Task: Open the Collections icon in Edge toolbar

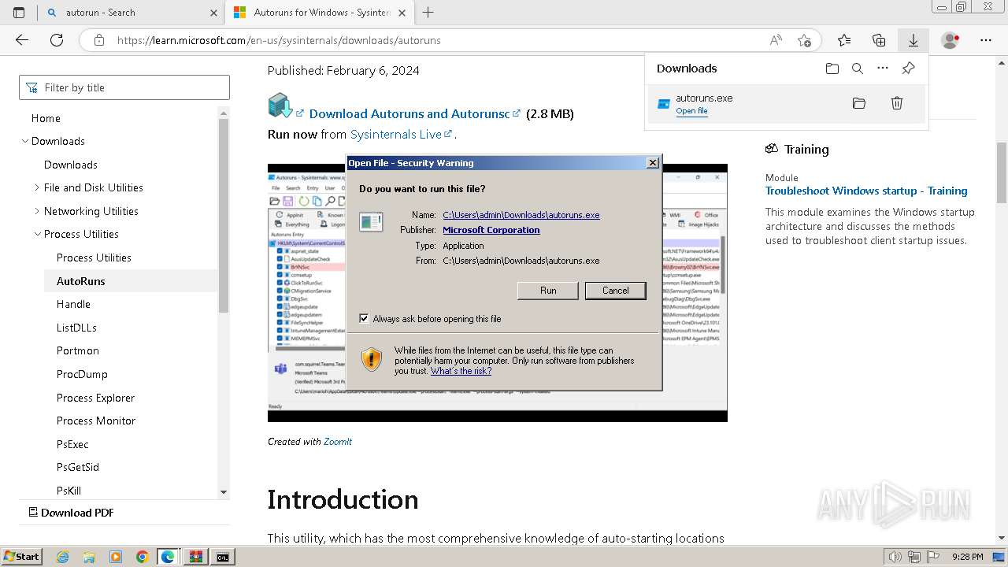Action: click(x=879, y=40)
